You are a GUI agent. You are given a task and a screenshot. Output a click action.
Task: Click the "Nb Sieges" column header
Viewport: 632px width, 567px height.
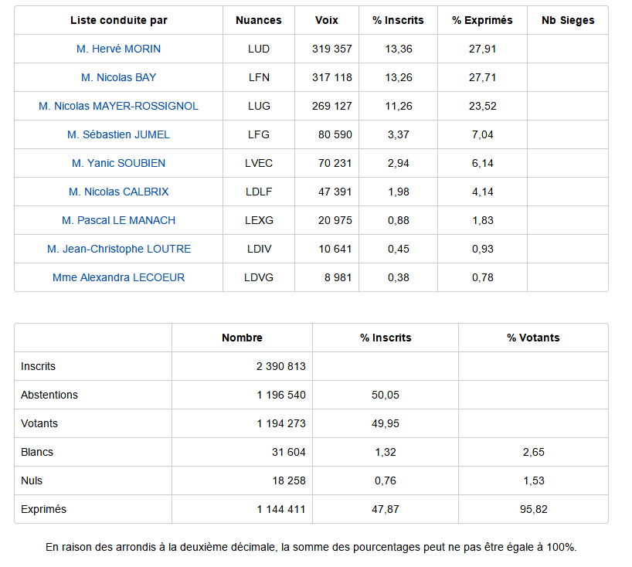568,20
